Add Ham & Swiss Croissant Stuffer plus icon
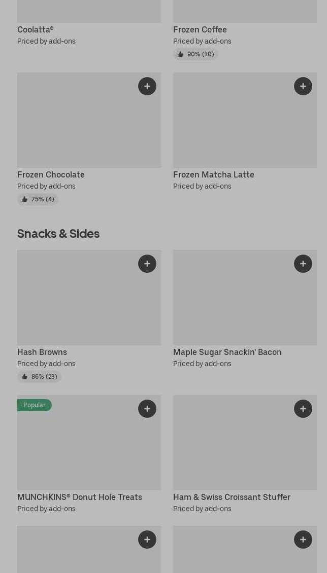 303,409
